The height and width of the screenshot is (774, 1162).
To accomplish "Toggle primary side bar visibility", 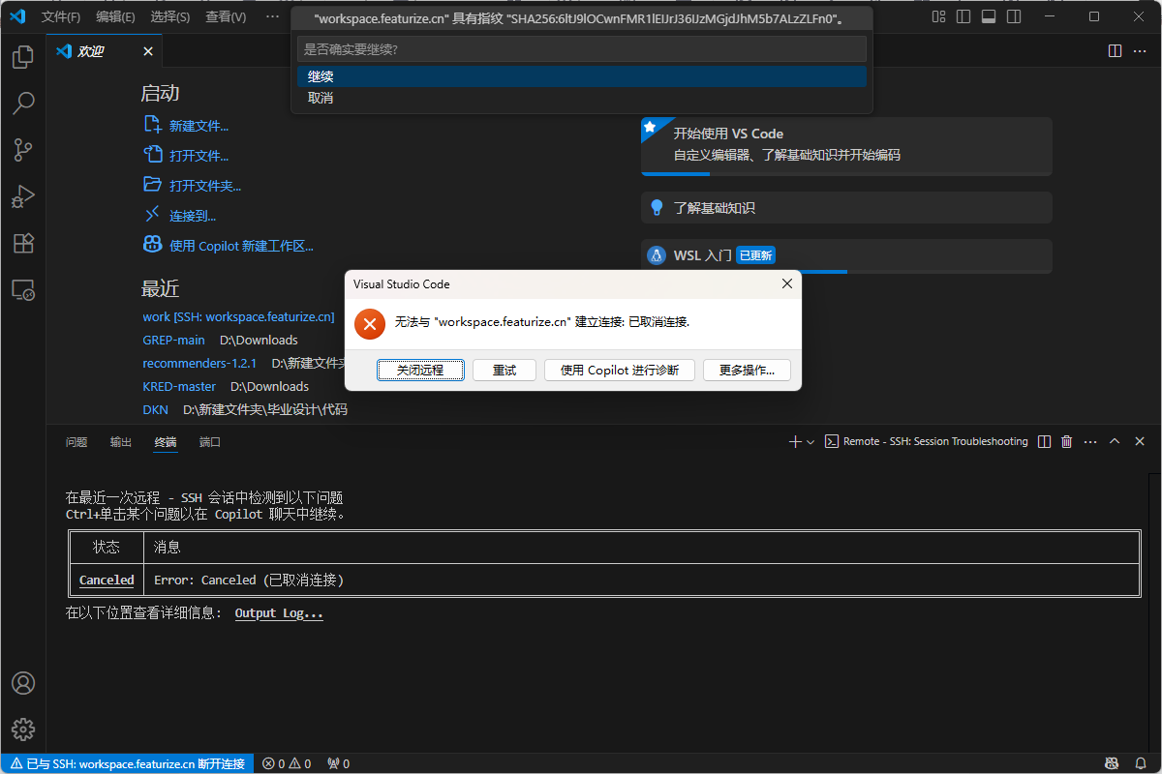I will tap(963, 16).
